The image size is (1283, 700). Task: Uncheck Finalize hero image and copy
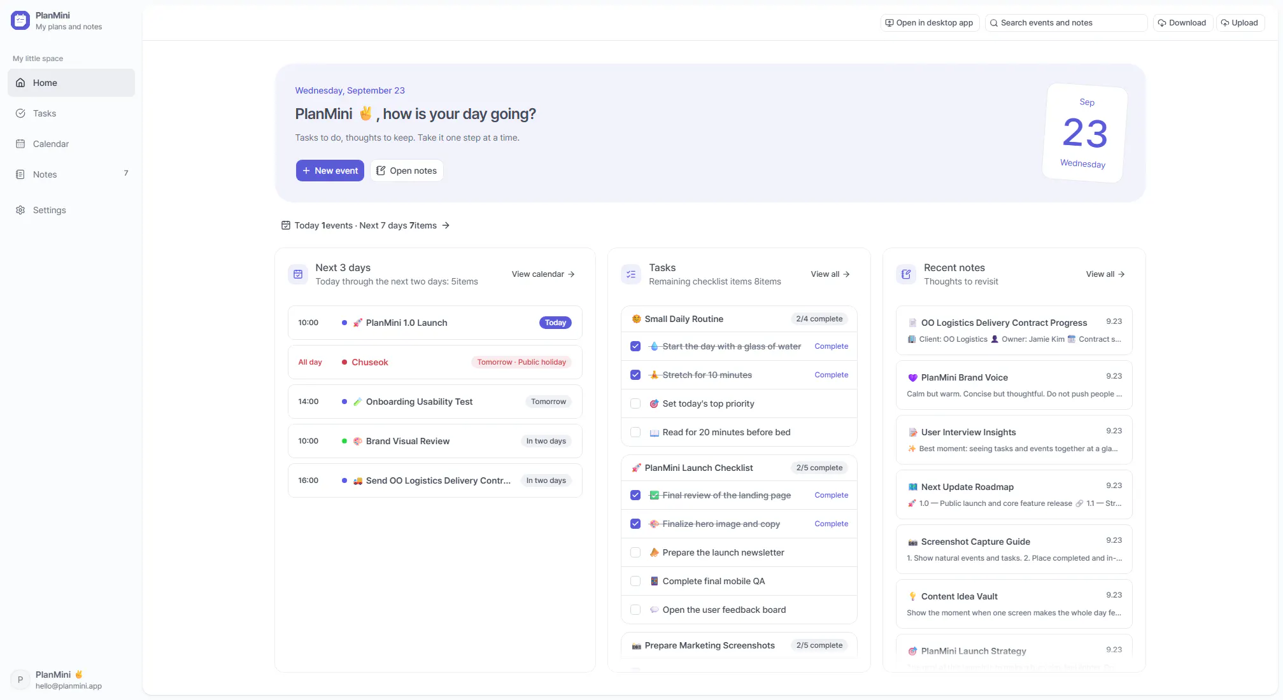pos(635,524)
